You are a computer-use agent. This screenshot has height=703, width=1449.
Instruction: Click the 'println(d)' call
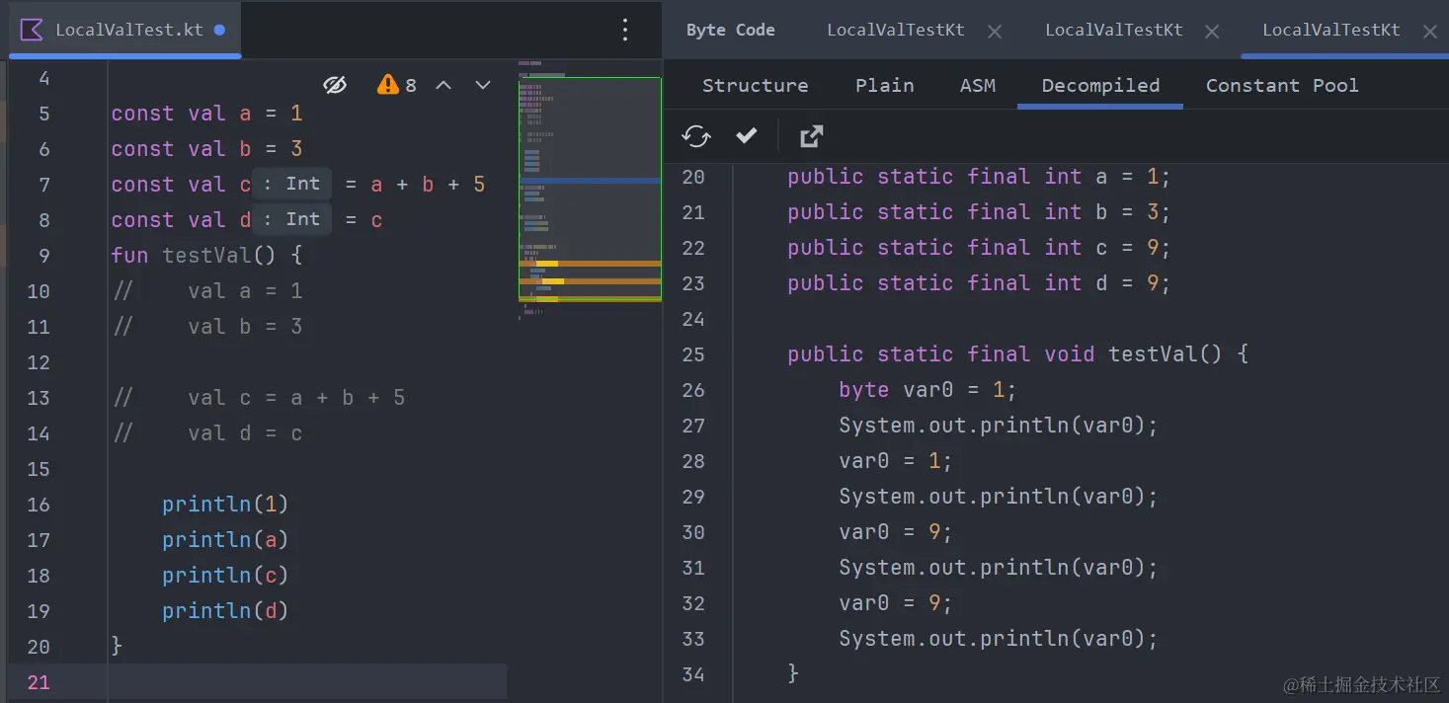225,611
